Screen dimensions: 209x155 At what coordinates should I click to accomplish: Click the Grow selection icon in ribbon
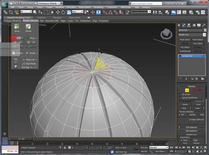[x=17, y=27]
